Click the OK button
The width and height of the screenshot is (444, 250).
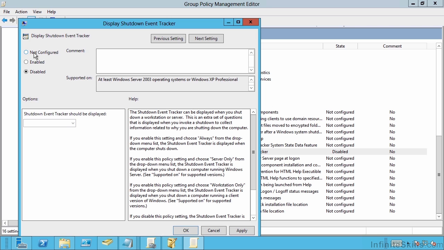[x=186, y=231]
